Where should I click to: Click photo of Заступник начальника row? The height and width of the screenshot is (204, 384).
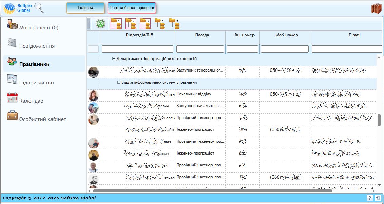(x=94, y=107)
